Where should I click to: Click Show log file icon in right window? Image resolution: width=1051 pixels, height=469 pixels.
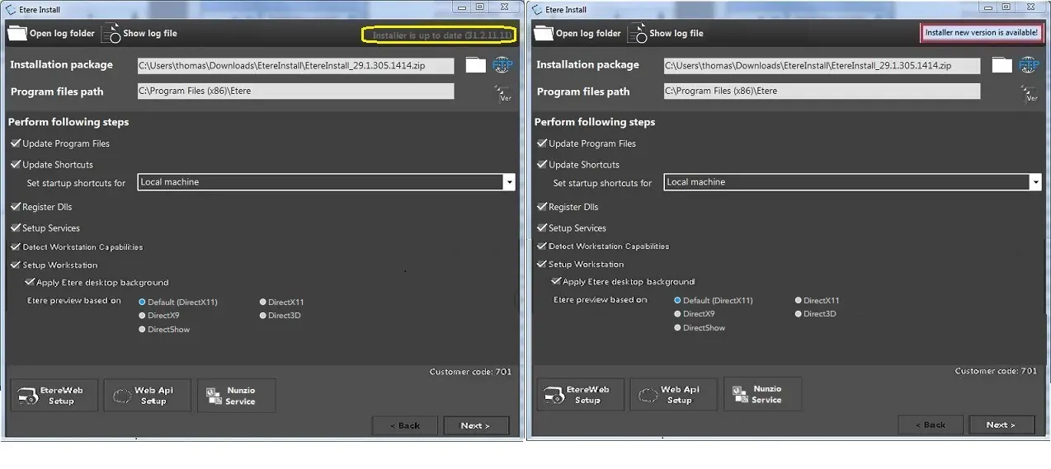tap(638, 34)
